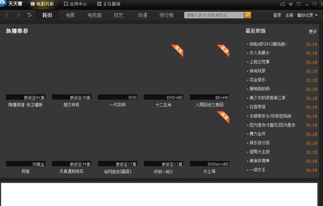This screenshot has width=323, height=206.
Task: Open 女人我最大 in recent updates
Action: (259, 53)
